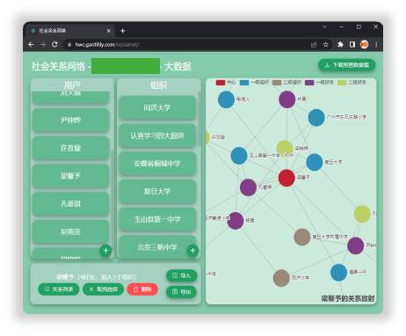This screenshot has height=336, width=406.
Task: Click the 导出 export button
Action: pyautogui.click(x=181, y=292)
